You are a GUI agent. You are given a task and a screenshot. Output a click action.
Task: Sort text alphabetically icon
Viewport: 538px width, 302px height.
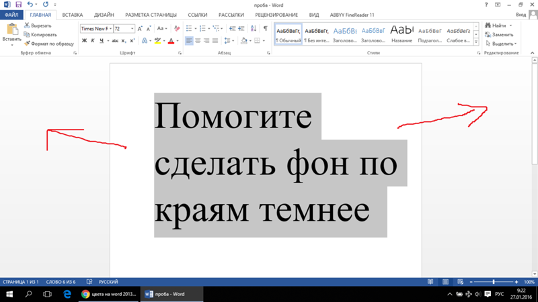pyautogui.click(x=254, y=28)
